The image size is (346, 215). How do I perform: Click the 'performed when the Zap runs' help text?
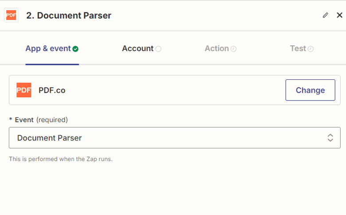click(61, 159)
